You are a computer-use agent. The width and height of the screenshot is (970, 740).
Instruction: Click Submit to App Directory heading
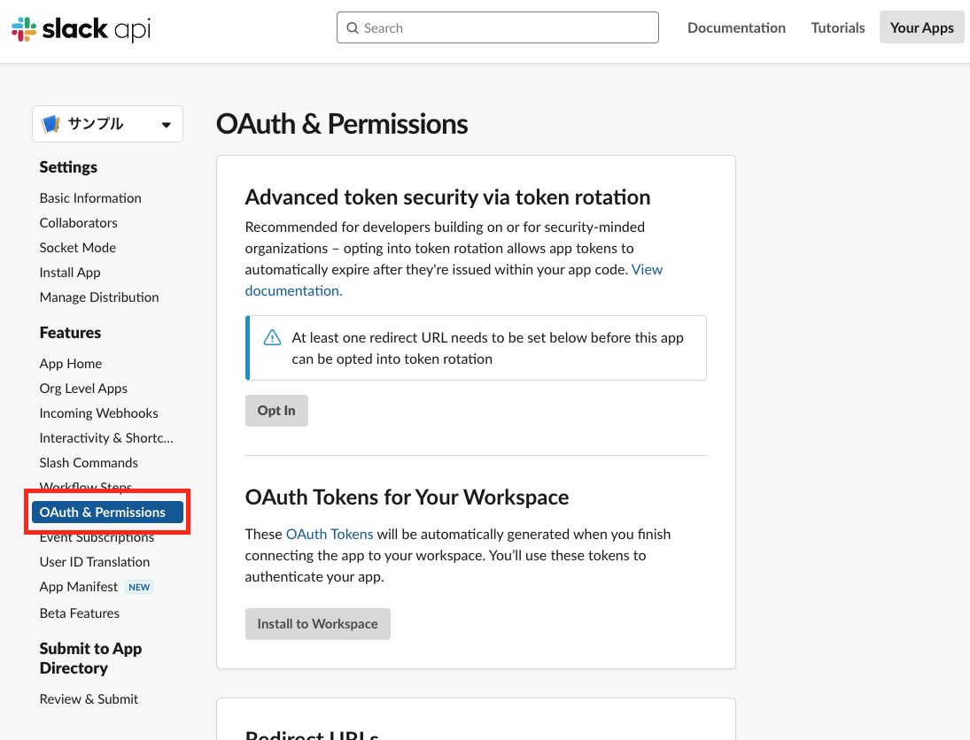tap(91, 659)
